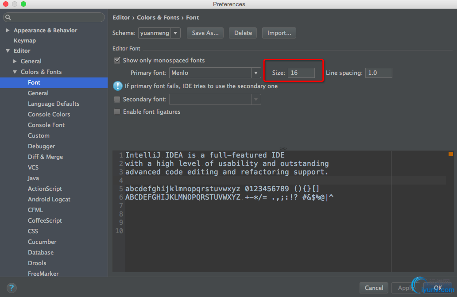
Task: Click the Line spacing input field
Action: [379, 73]
